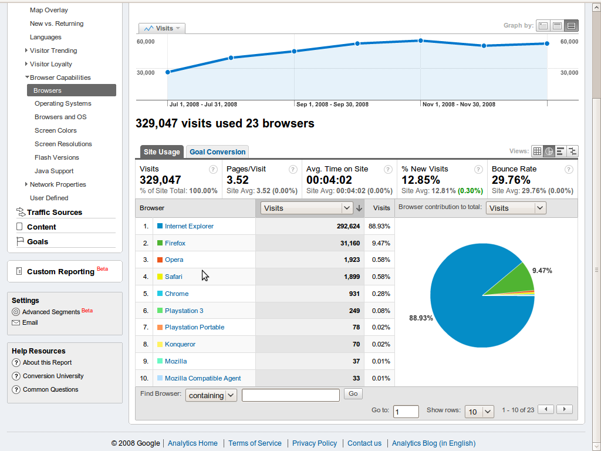Graph by day icon button
601x451 pixels.
point(543,26)
